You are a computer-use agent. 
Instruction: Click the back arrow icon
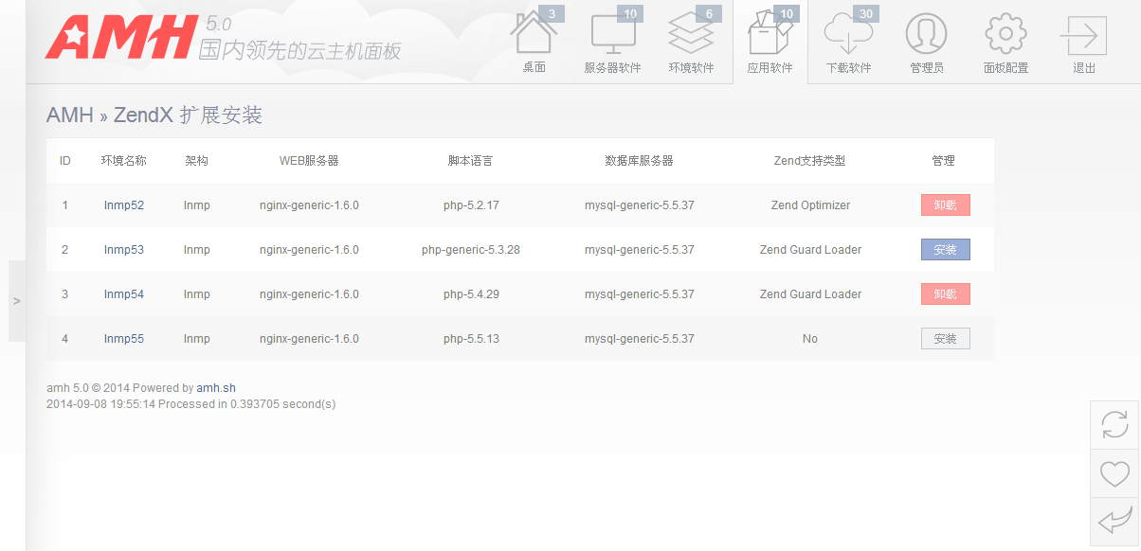click(x=1115, y=521)
